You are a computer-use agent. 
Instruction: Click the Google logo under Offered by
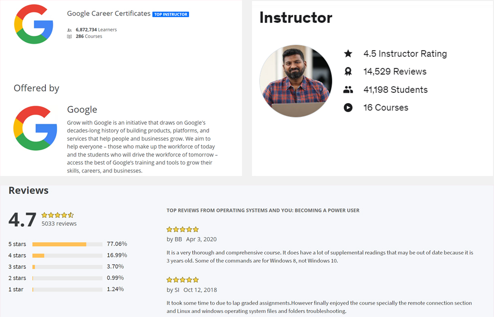tap(35, 128)
